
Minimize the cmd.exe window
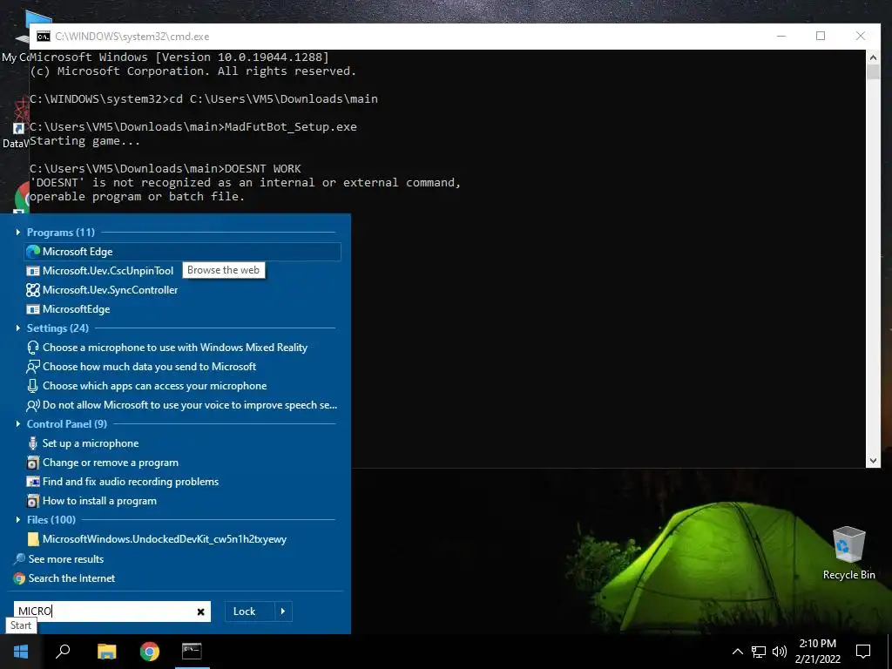coord(781,36)
